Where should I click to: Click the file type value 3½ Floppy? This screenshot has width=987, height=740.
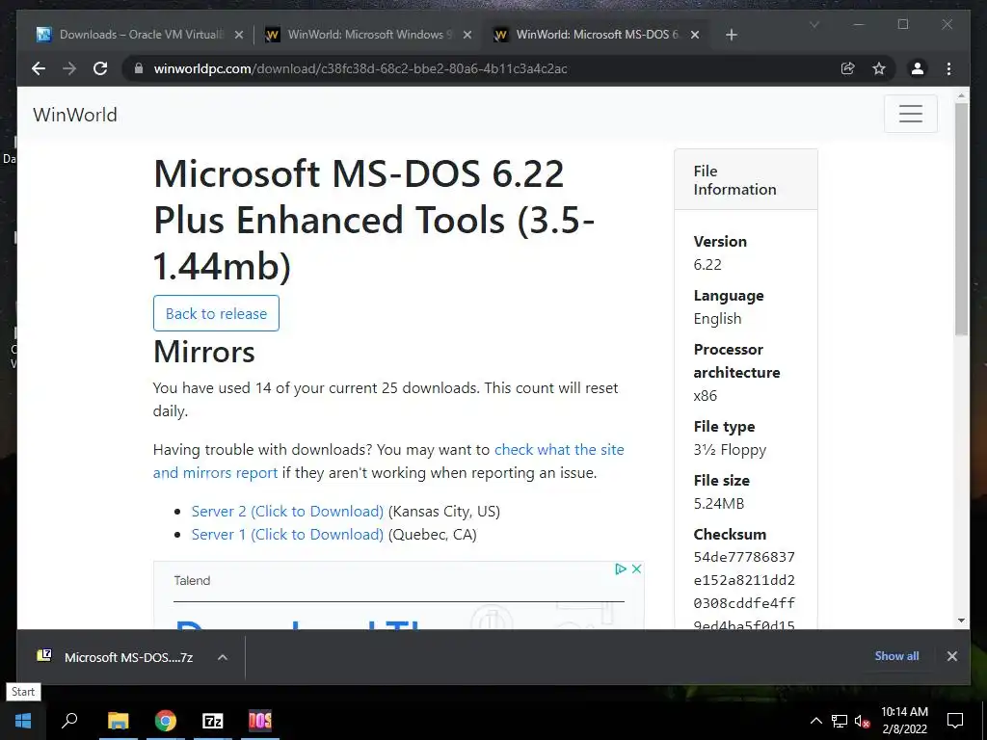pos(730,450)
